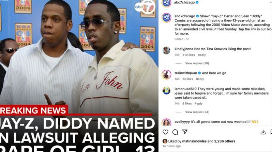
Task: Expand View replies (24)
Action: tap(197, 112)
